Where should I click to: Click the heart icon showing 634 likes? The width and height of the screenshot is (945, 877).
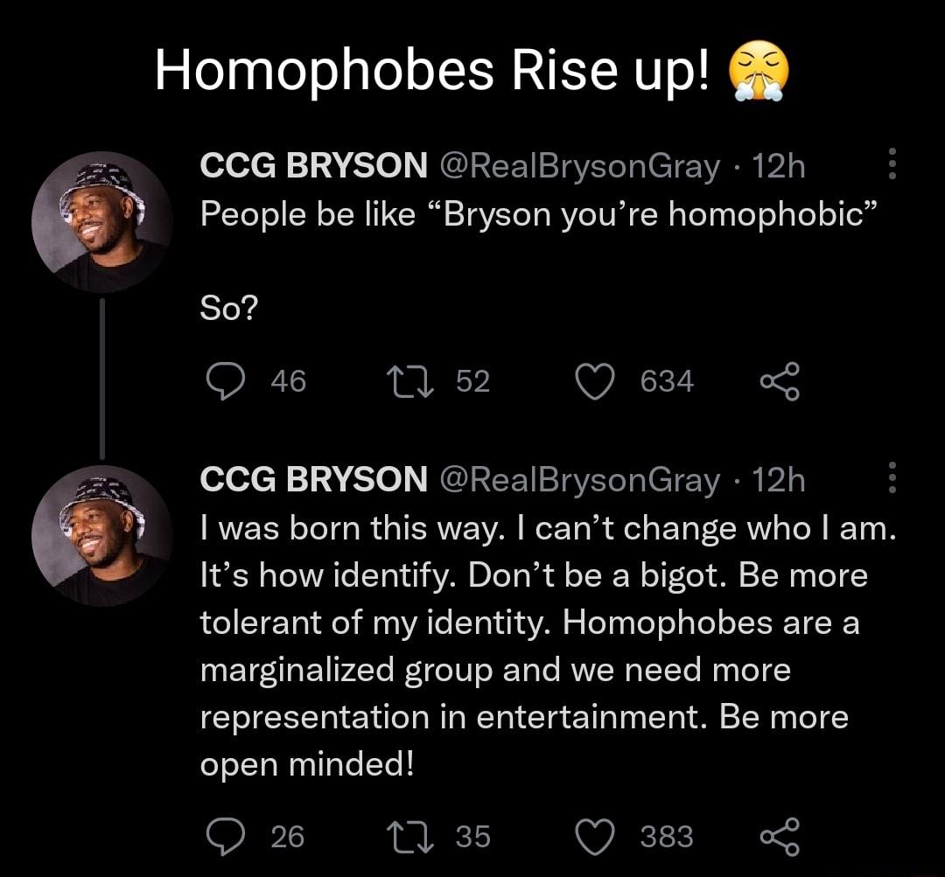tap(595, 379)
